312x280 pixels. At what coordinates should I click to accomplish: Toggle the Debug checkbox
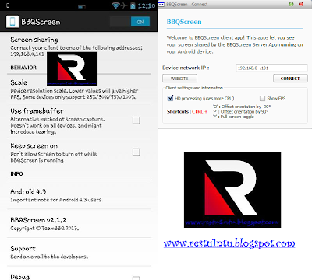[x=136, y=278]
